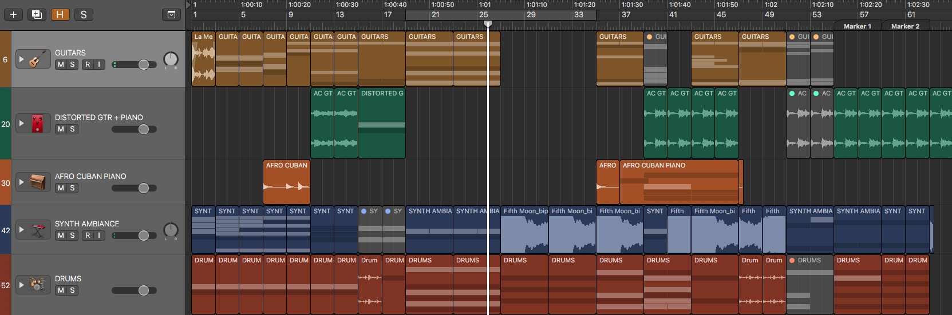952x315 pixels.
Task: Click Marker 1 in the marker lane
Action: tap(857, 26)
